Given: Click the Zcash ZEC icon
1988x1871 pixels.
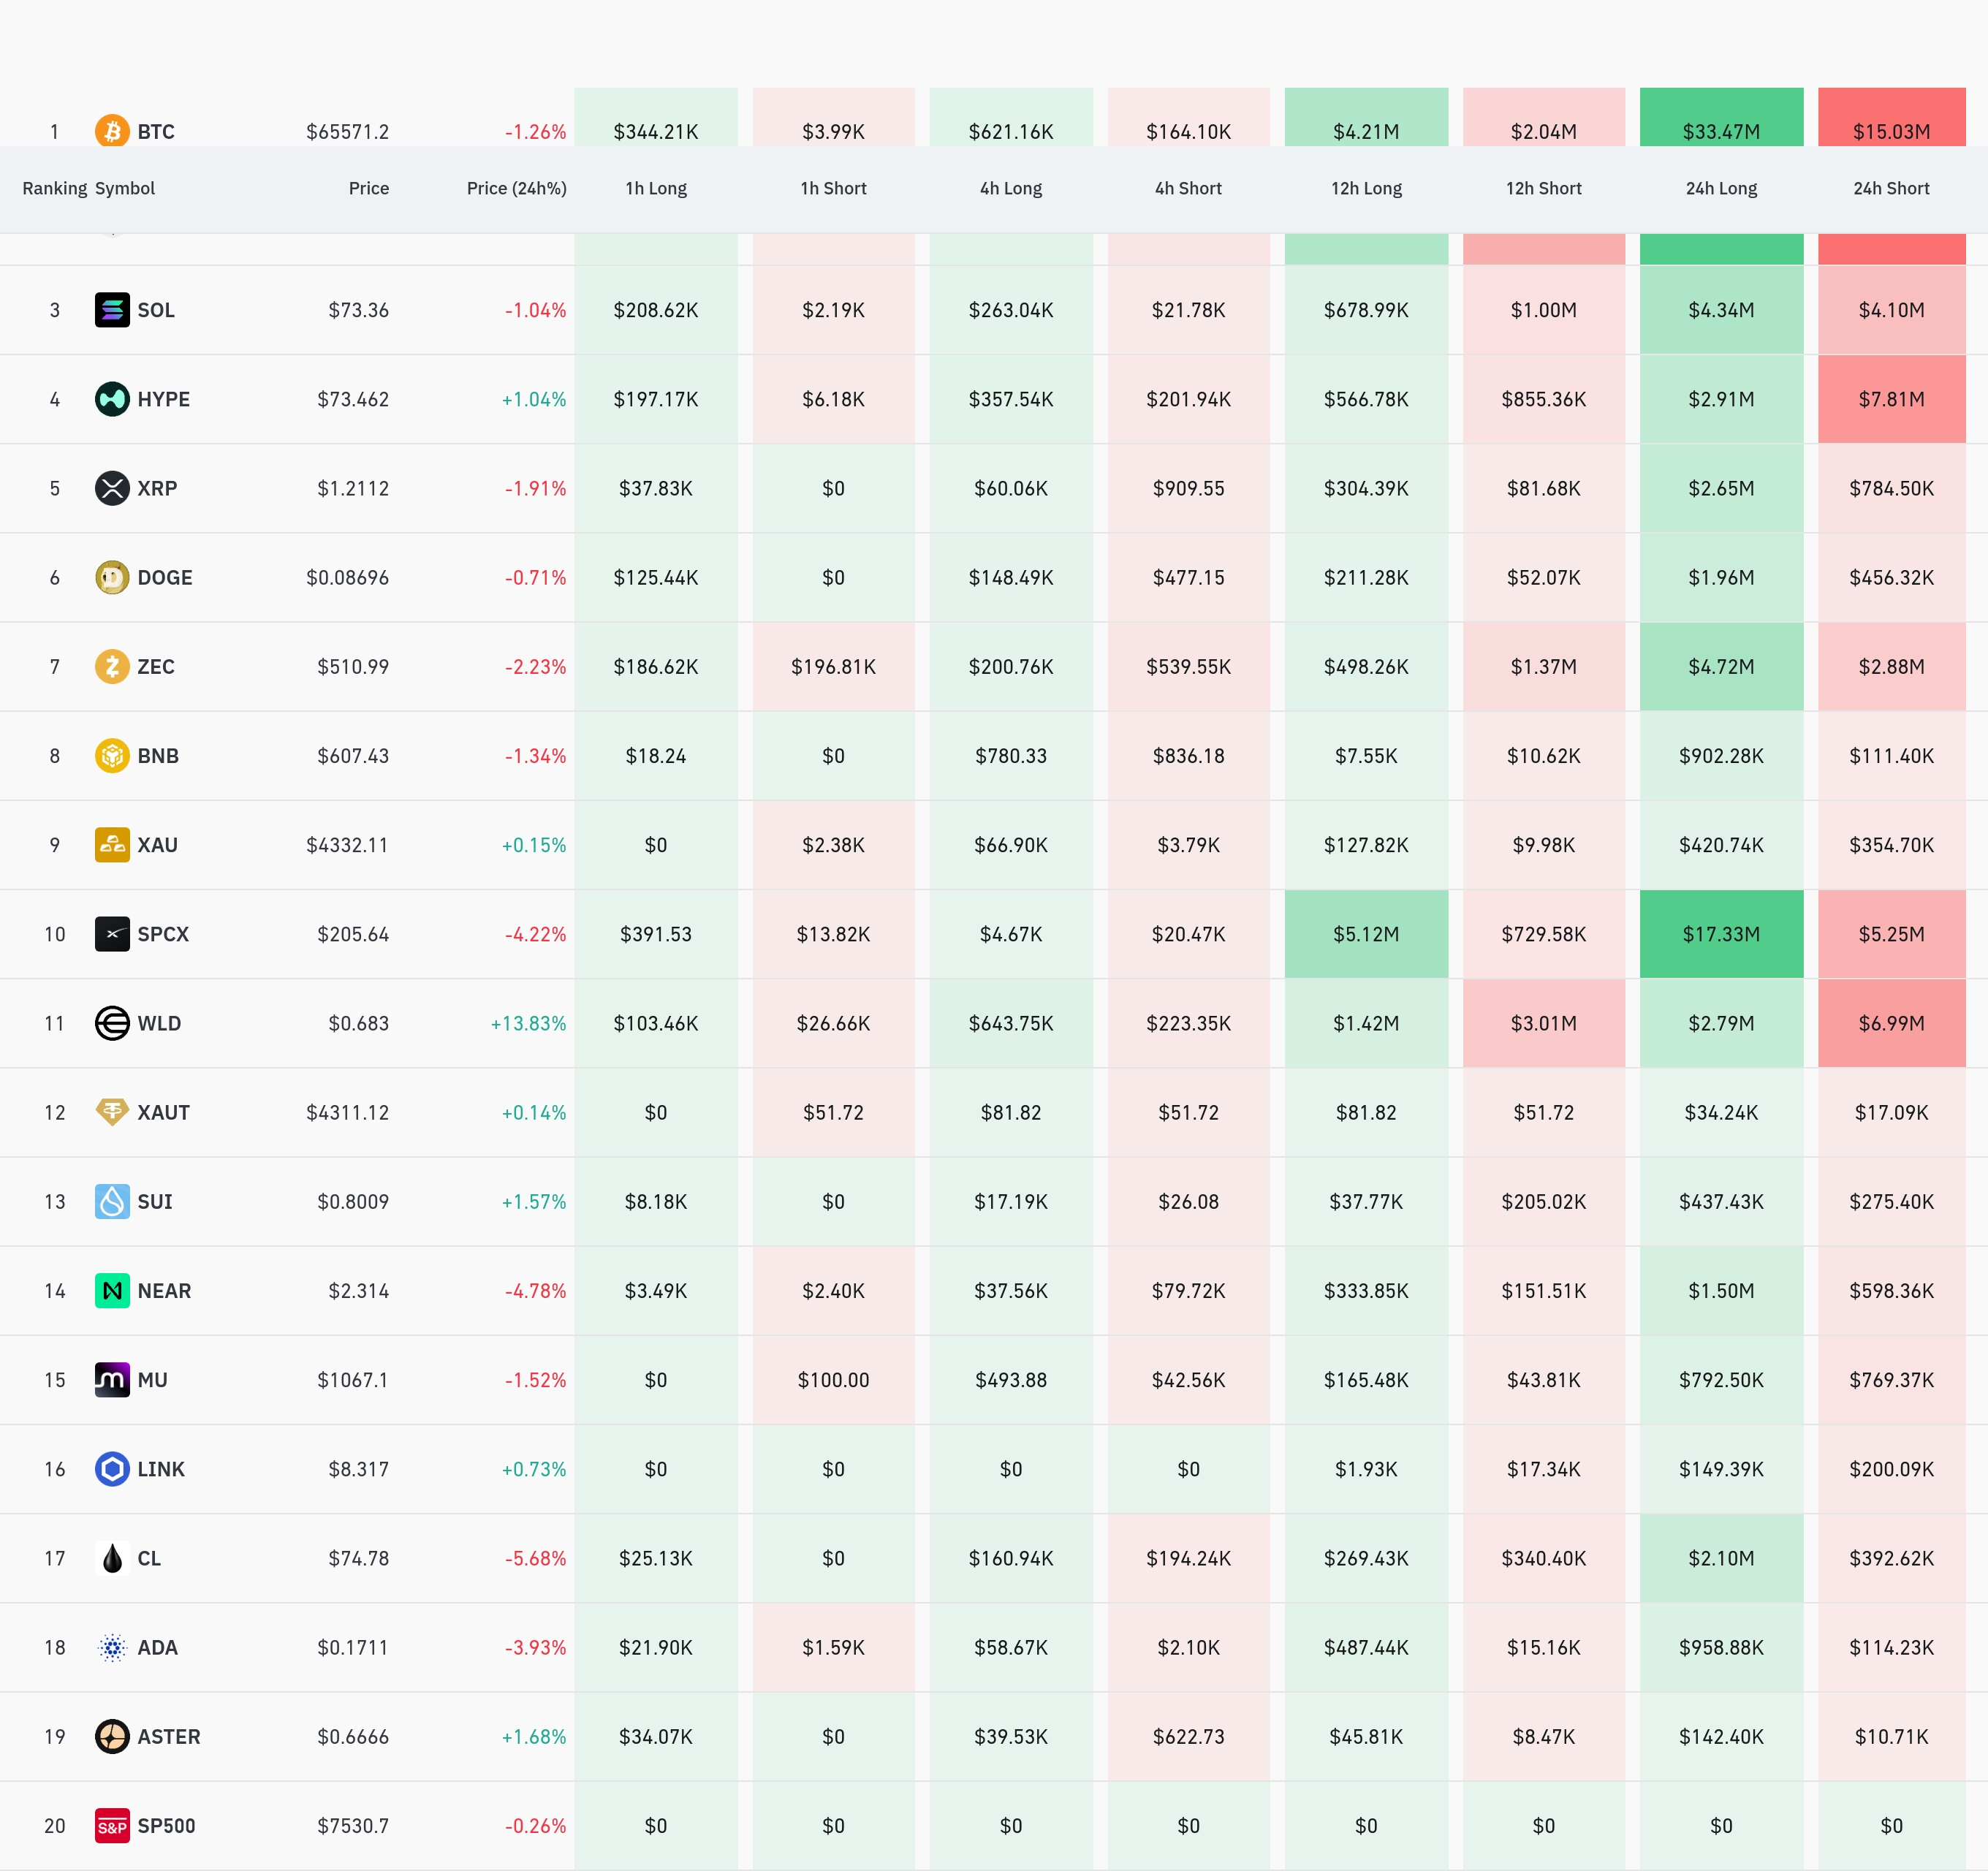Looking at the screenshot, I should (x=112, y=666).
